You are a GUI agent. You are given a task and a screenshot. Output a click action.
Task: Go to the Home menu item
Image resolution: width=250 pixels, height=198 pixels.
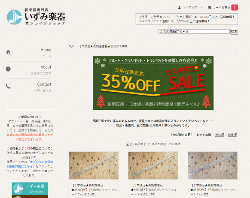pos(46,50)
